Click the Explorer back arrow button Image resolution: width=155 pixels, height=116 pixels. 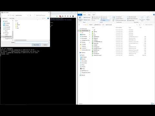click(79, 25)
